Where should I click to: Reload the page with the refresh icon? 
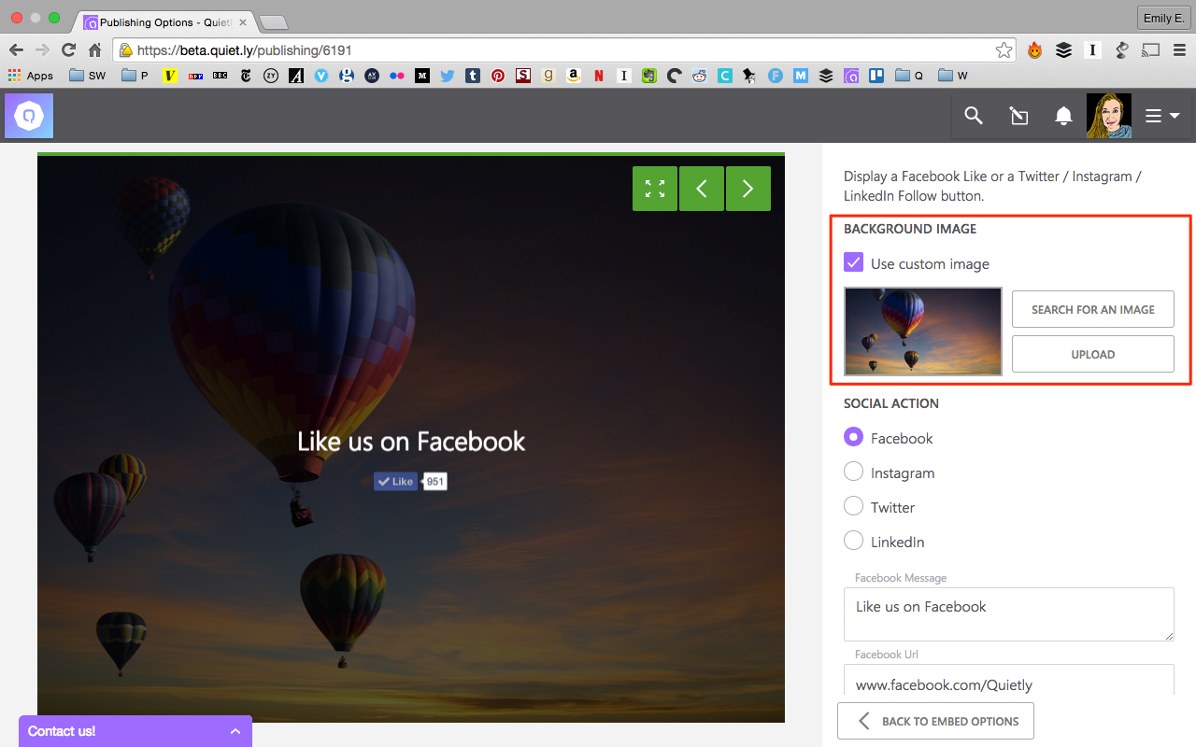68,50
